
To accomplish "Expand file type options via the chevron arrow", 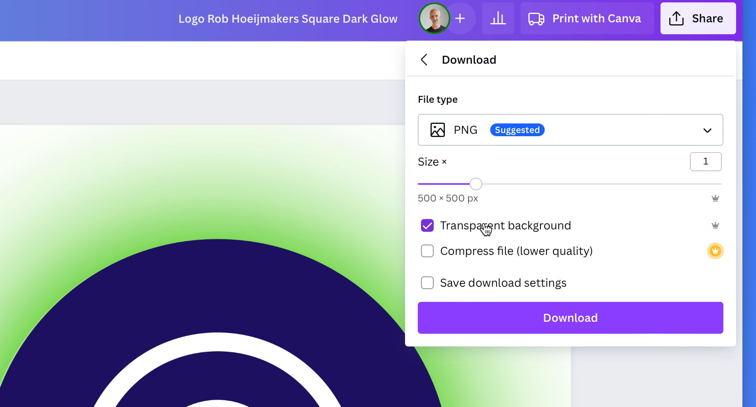I will coord(707,130).
